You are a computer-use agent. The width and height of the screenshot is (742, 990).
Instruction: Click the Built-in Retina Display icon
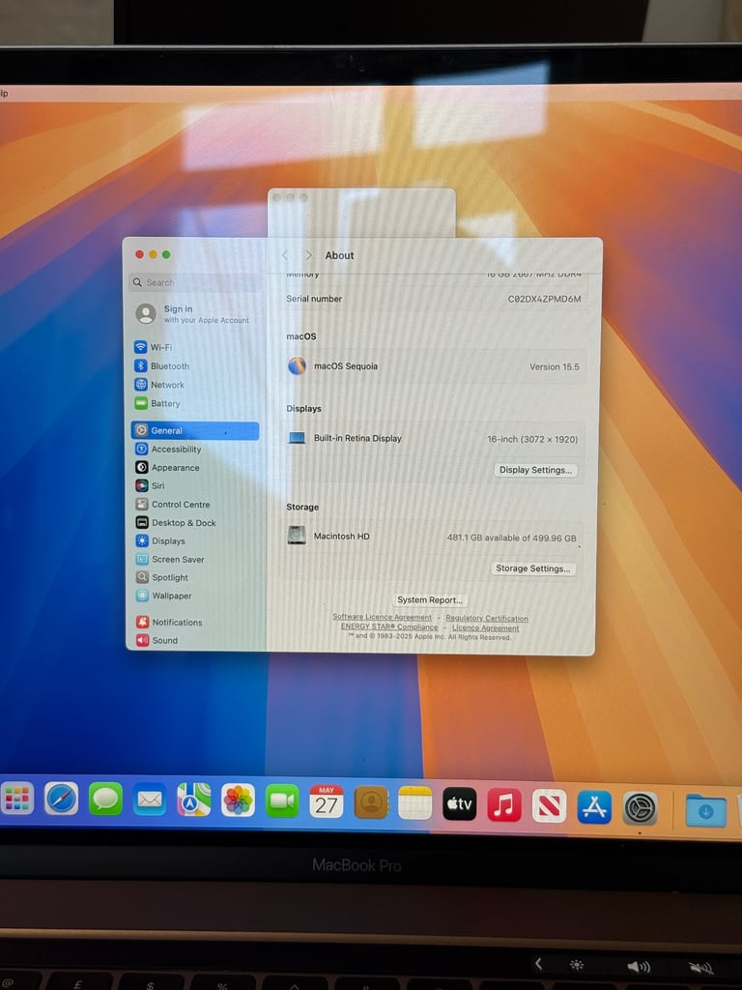[x=298, y=438]
